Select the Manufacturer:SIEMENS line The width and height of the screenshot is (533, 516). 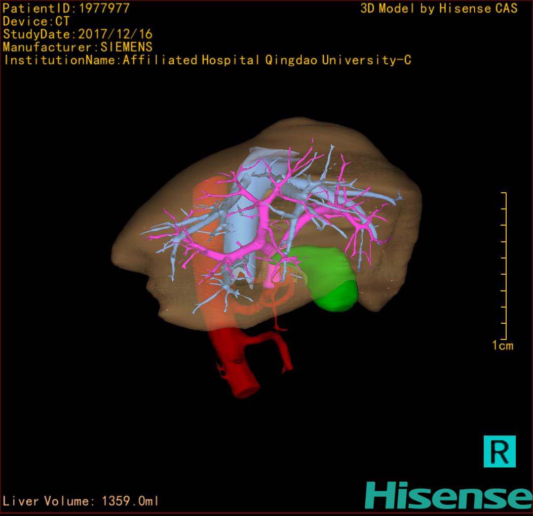click(x=78, y=47)
